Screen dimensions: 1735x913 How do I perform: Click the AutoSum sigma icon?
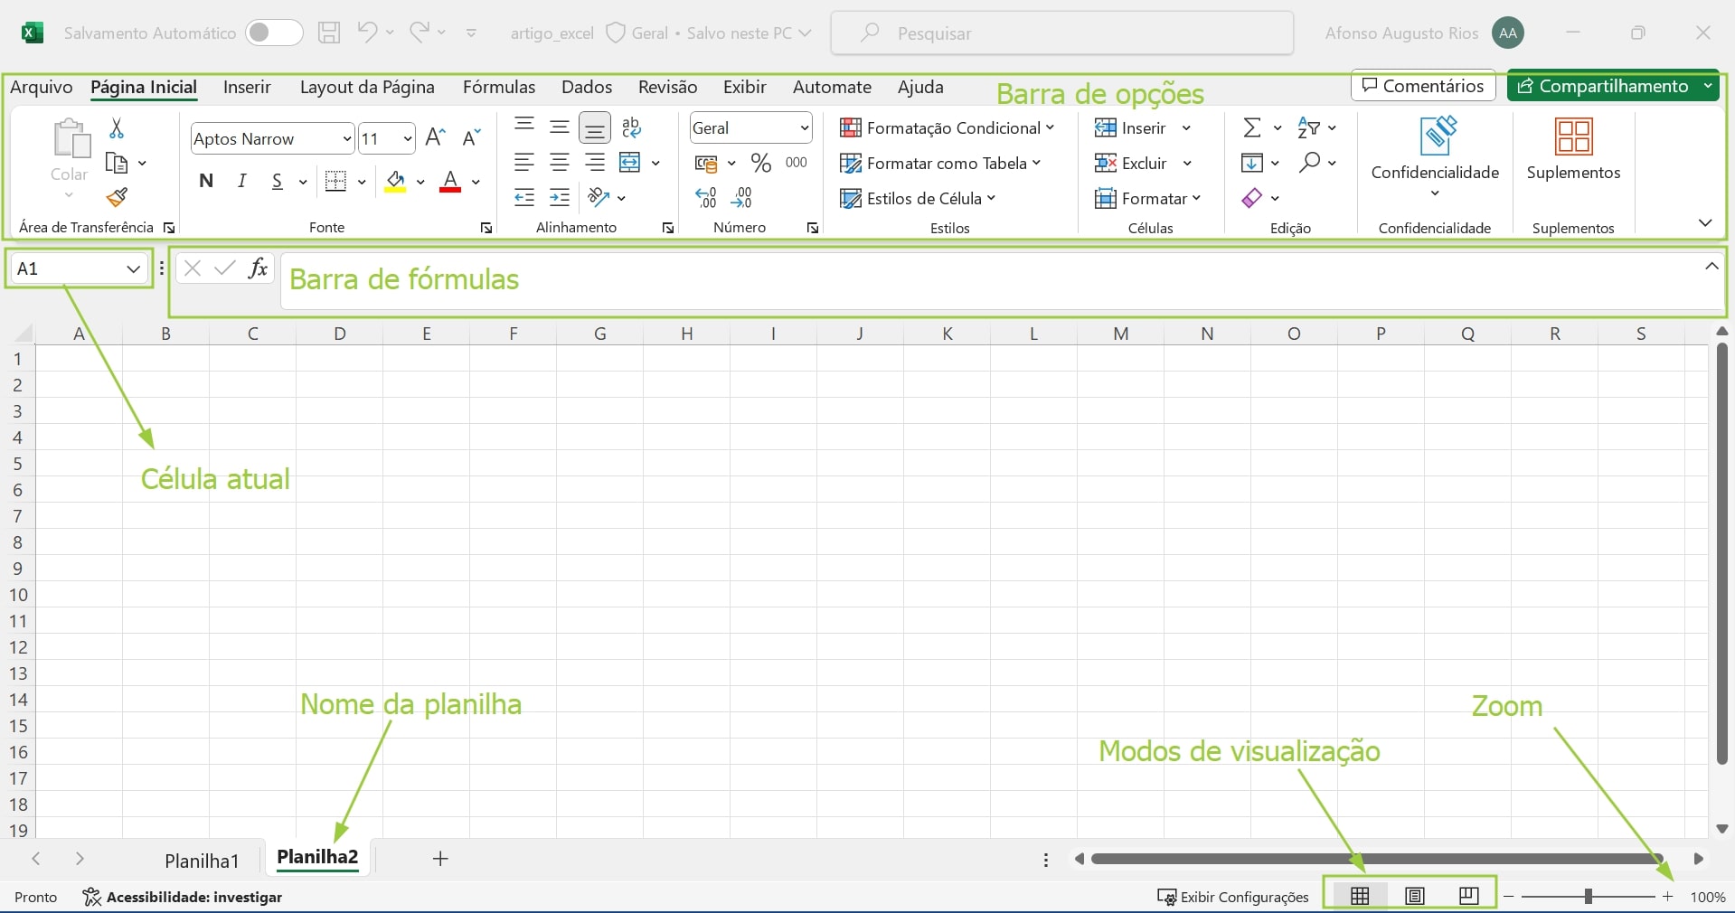click(x=1252, y=127)
